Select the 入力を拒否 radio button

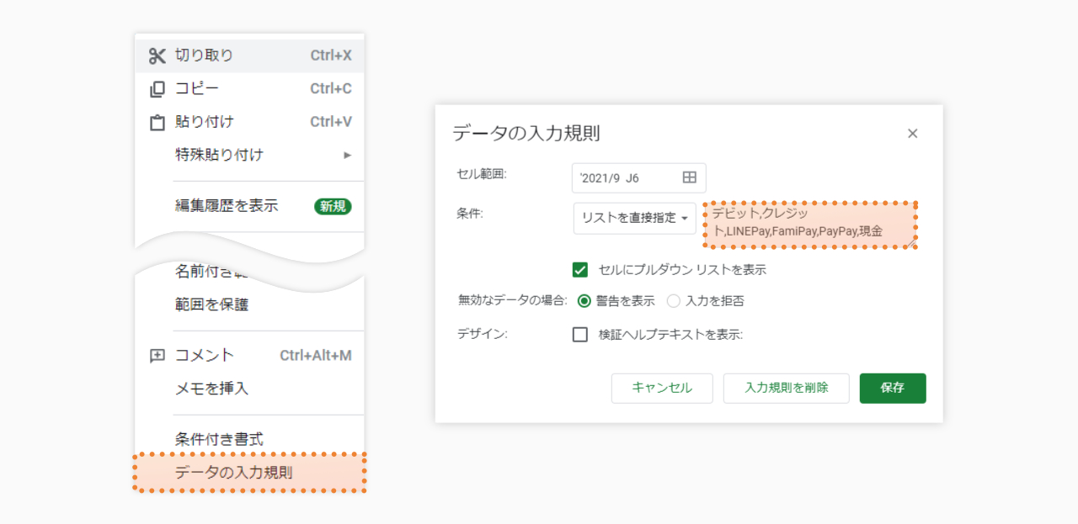674,301
